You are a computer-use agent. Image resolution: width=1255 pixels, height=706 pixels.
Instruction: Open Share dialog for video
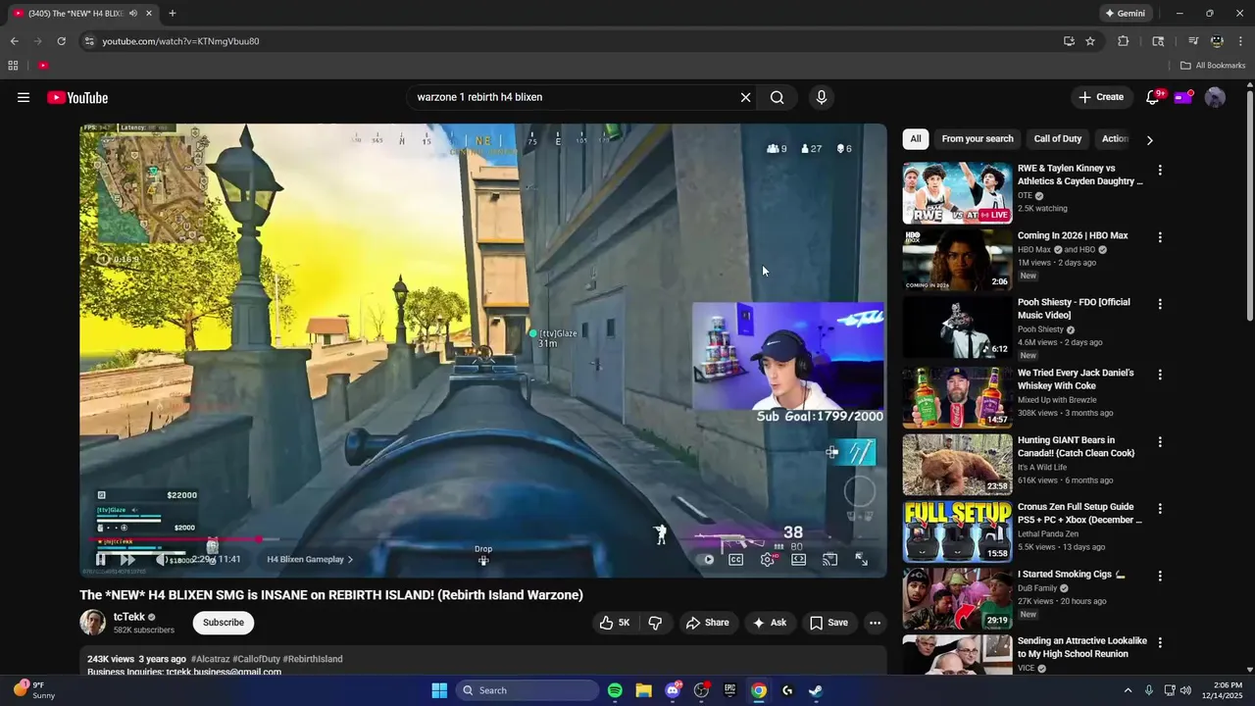pyautogui.click(x=708, y=623)
